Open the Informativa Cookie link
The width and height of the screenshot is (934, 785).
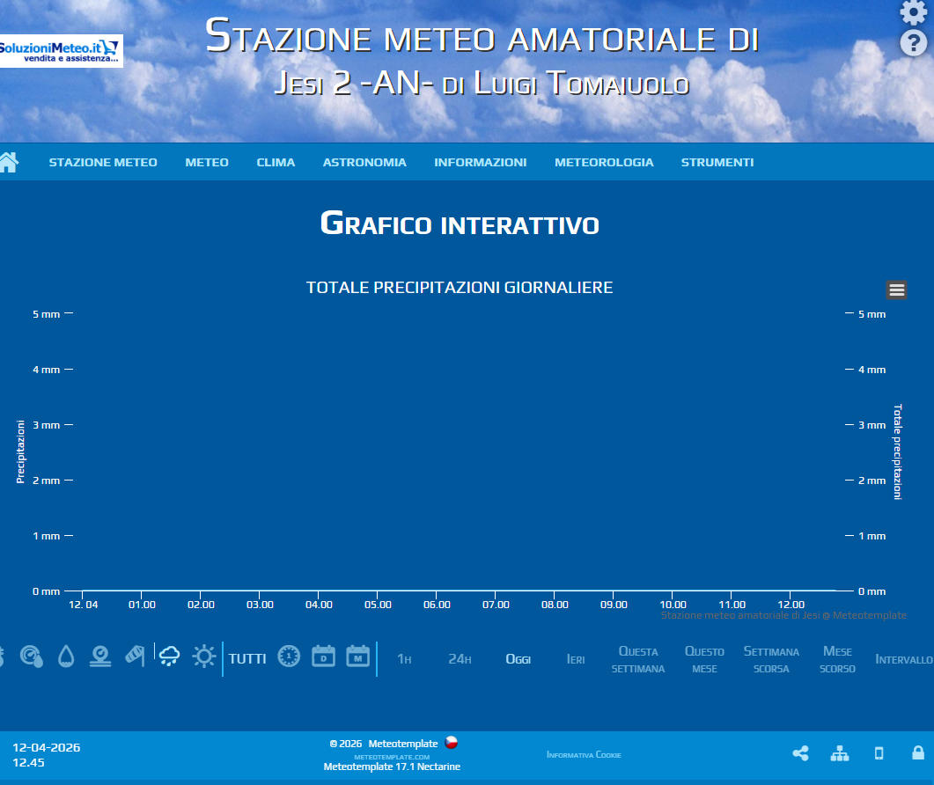(x=584, y=755)
